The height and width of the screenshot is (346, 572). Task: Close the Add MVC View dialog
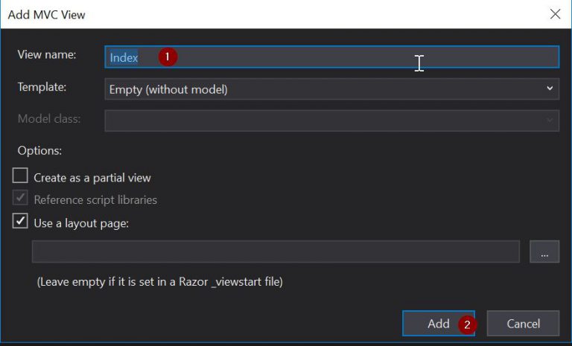tap(555, 14)
